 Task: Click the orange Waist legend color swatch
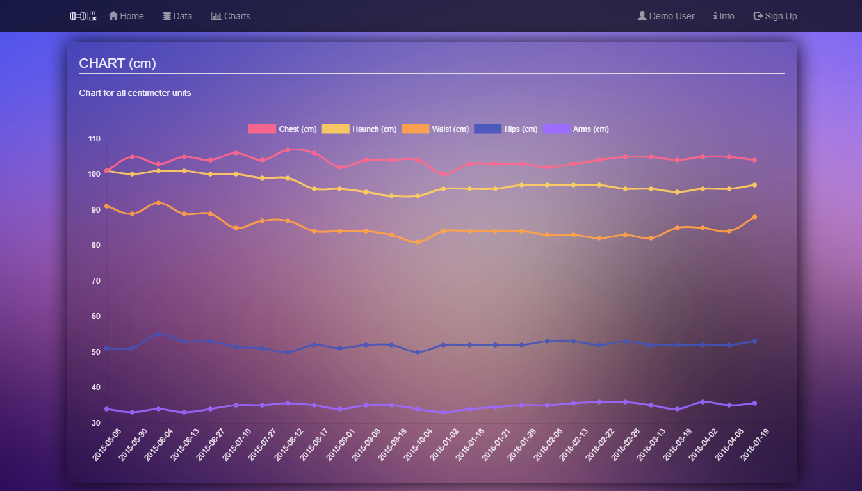415,129
